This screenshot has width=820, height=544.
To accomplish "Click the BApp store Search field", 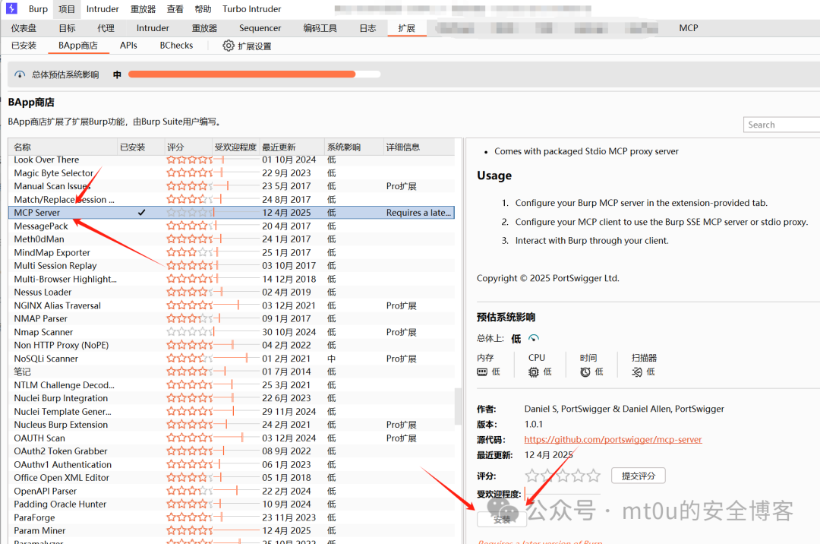I will point(781,125).
